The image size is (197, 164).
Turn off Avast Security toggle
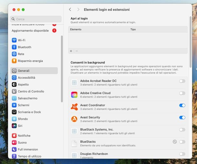(x=182, y=117)
